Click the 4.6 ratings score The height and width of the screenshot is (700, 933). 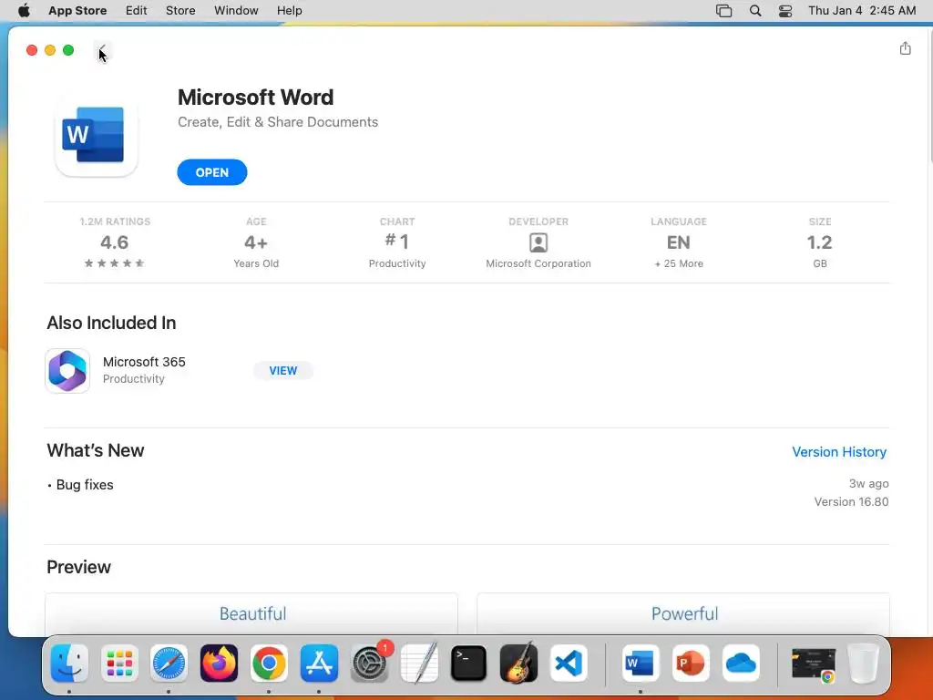114,242
